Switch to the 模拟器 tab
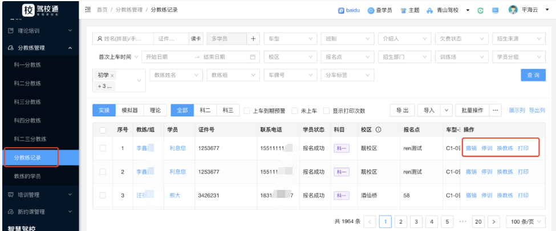The width and height of the screenshot is (556, 231). 130,110
